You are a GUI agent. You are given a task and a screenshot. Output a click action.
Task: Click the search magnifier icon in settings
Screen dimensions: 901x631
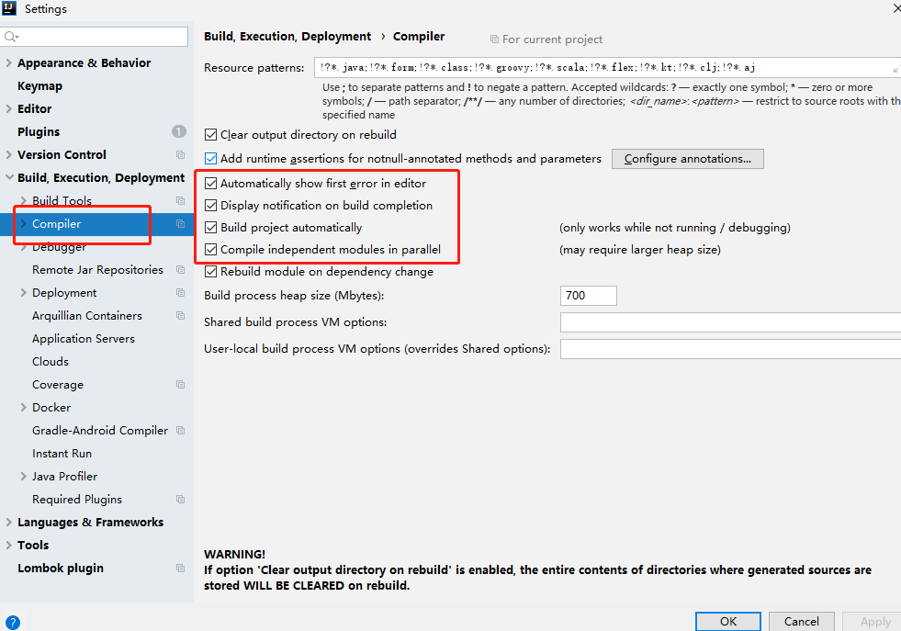pos(11,37)
